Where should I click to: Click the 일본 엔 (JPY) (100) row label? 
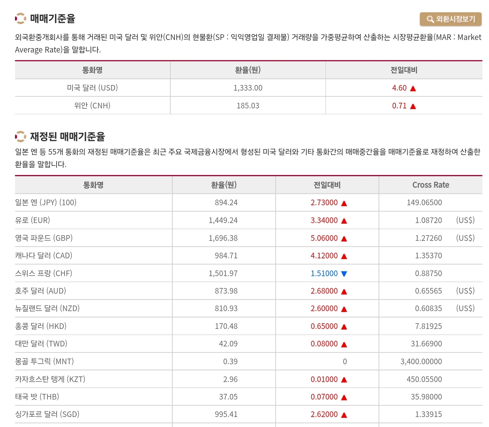click(x=46, y=202)
